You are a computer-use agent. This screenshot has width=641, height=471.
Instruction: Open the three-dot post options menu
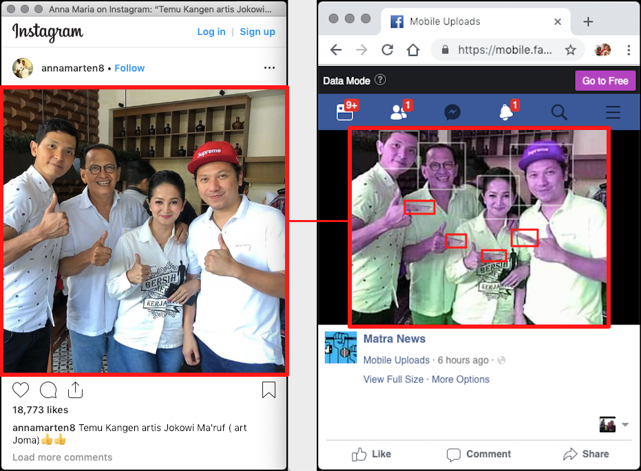click(269, 67)
